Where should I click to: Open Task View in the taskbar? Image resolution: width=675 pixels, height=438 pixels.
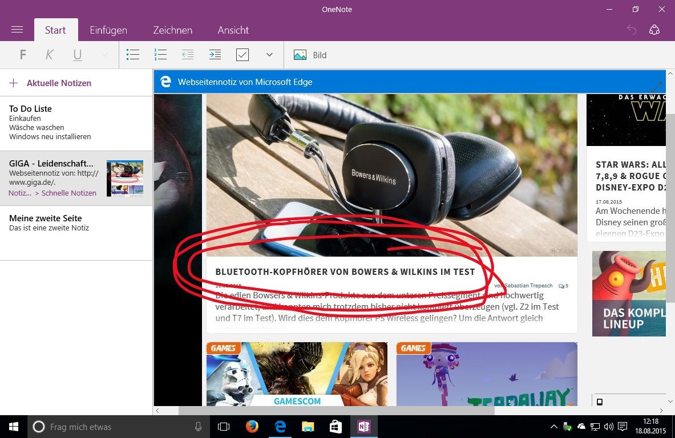point(224,427)
